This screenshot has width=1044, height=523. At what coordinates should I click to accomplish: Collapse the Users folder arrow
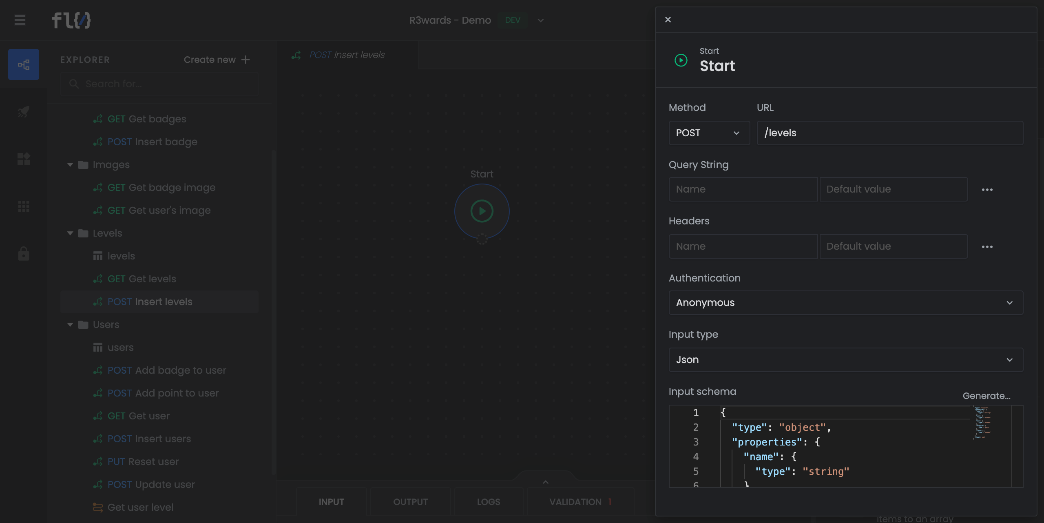coord(70,325)
